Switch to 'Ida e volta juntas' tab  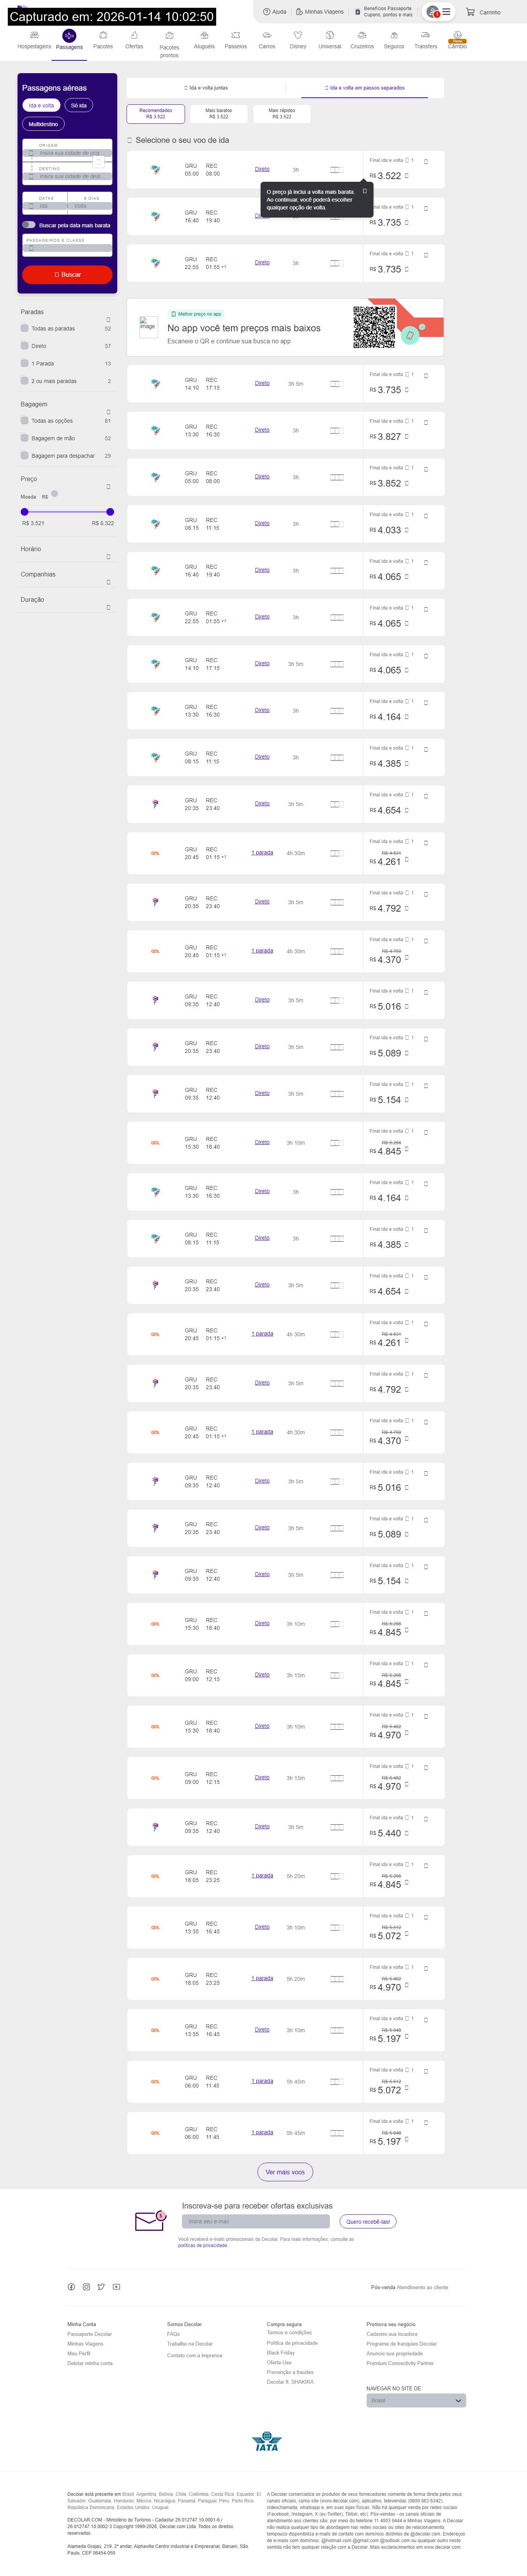[x=207, y=88]
